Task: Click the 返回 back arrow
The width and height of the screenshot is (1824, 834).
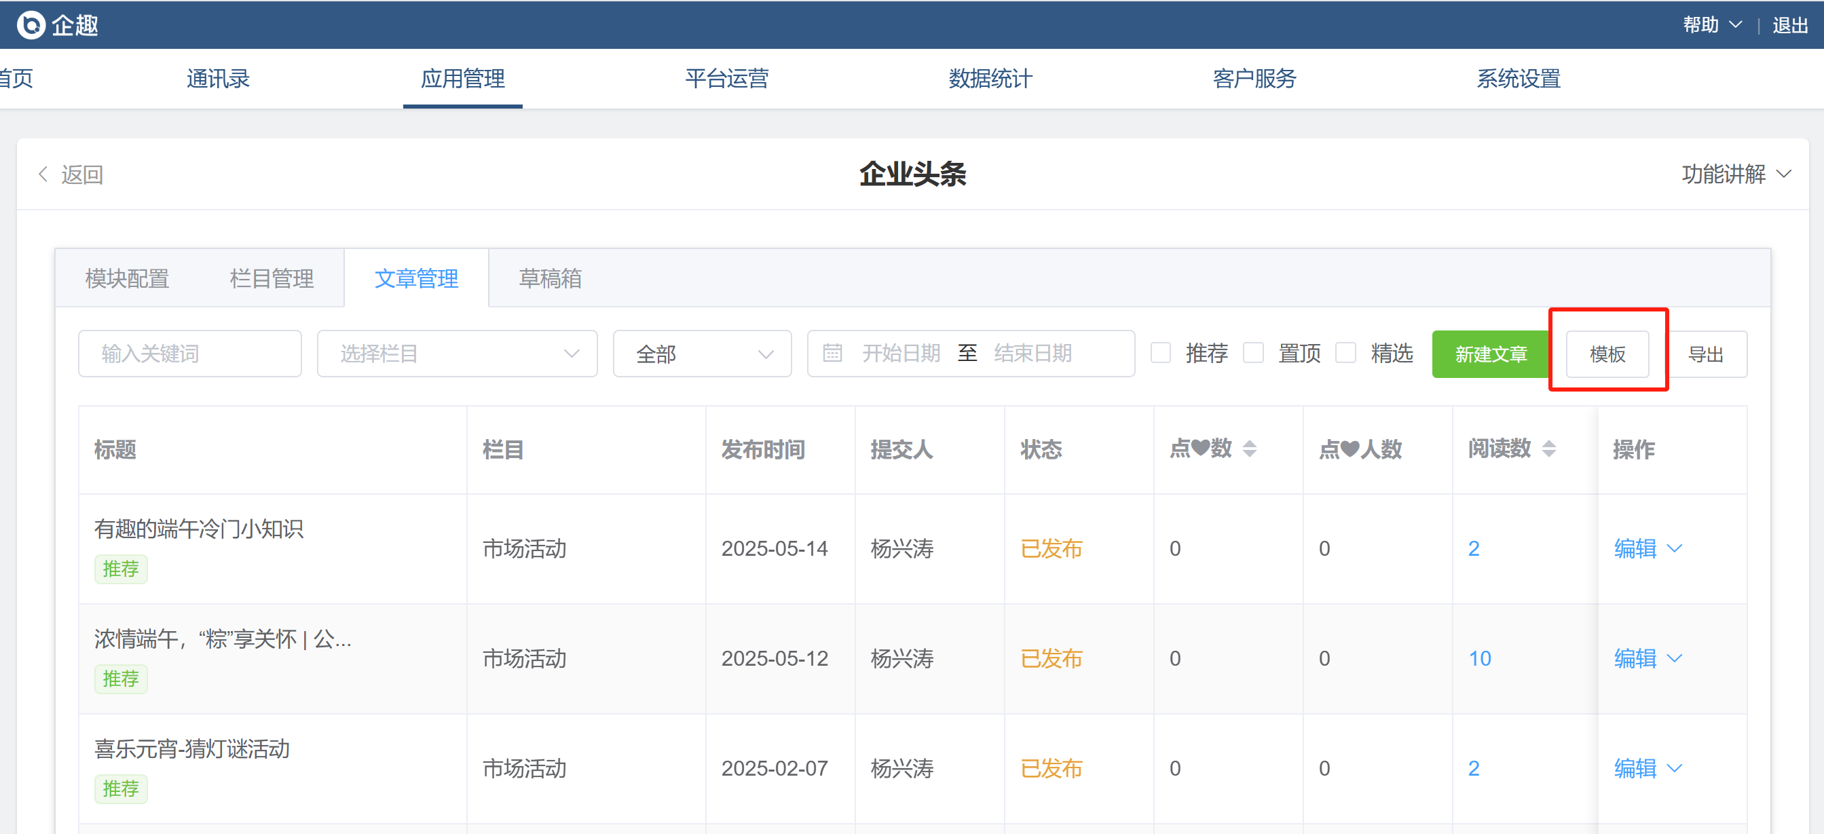Action: click(43, 174)
